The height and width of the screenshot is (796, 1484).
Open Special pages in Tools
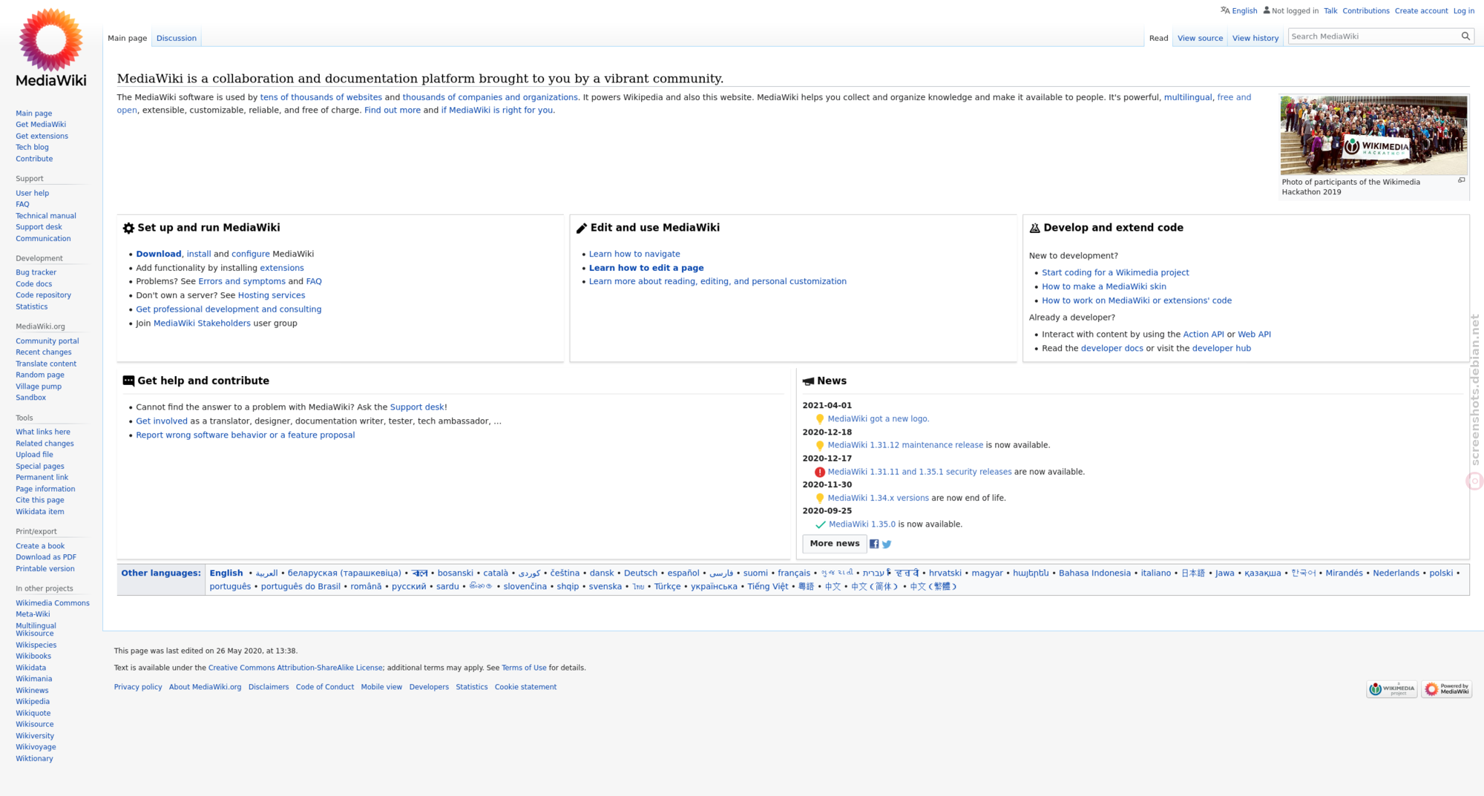pyautogui.click(x=40, y=467)
